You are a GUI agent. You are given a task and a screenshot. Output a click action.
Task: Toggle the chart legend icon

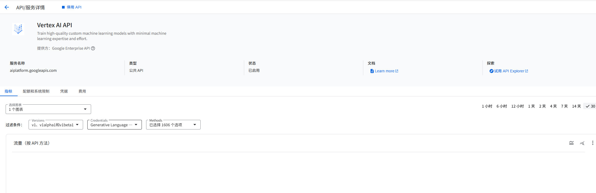click(571, 143)
